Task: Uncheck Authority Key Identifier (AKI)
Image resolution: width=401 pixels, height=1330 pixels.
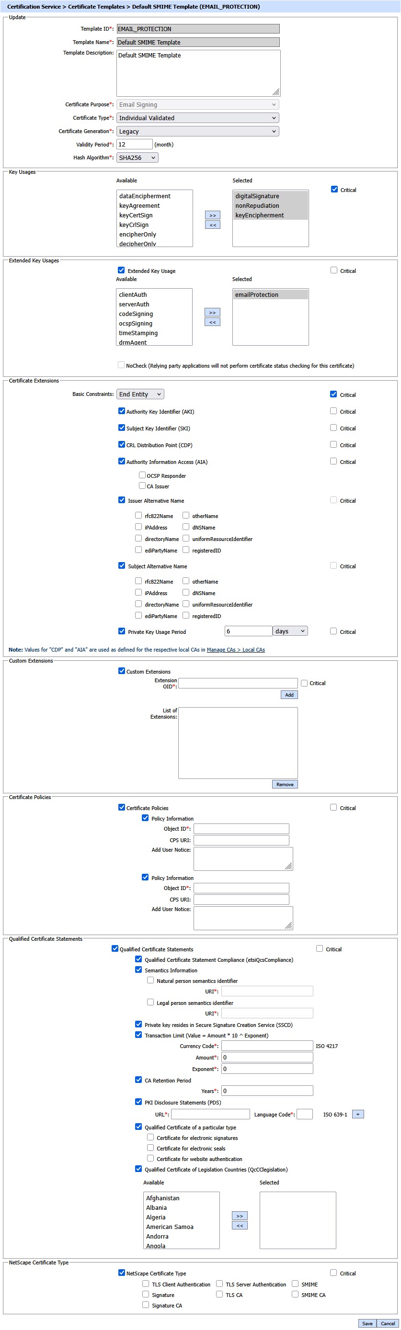Action: tap(122, 411)
